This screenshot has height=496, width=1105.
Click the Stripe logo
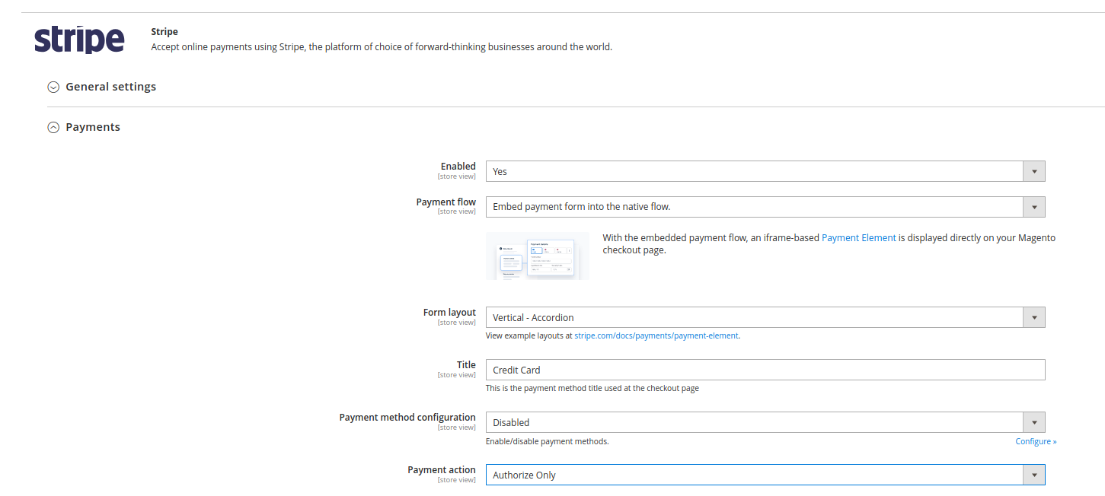(x=79, y=40)
